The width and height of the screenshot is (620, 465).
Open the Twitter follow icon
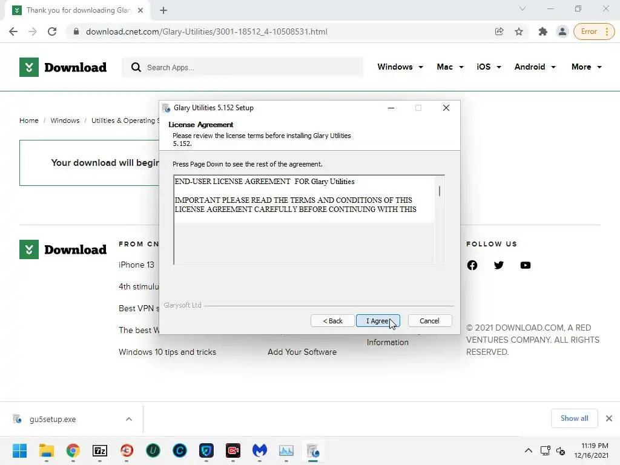tap(499, 265)
